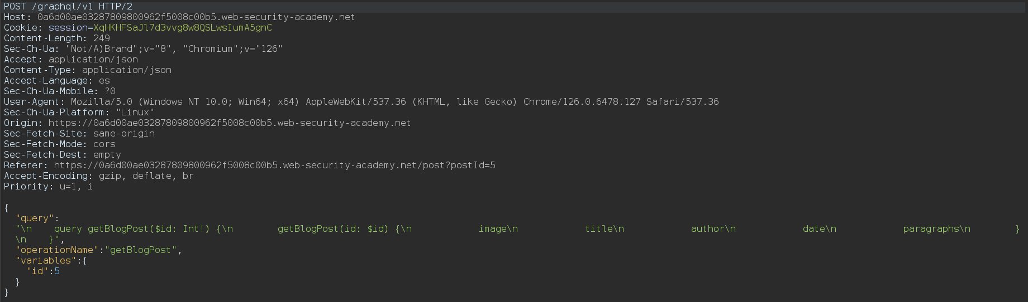Click the Sec-Fetch-Site same-origin value
This screenshot has height=302, width=1028.
tap(124, 134)
